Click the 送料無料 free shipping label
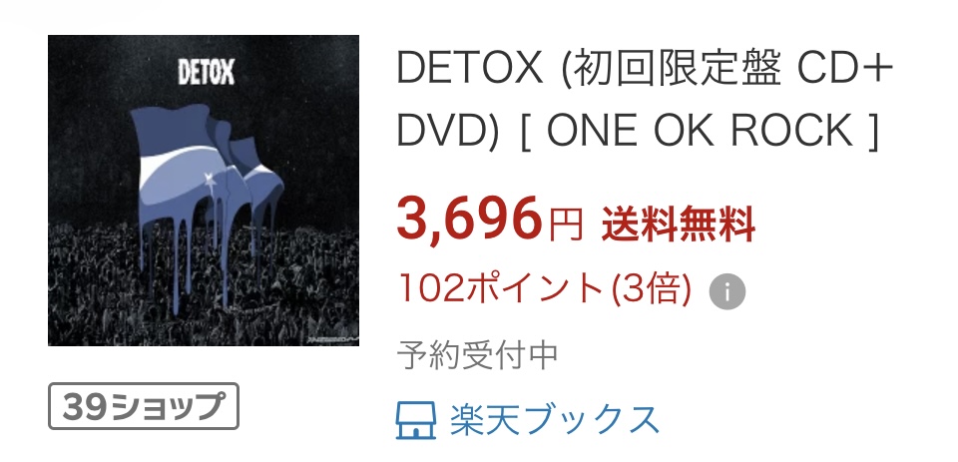The image size is (958, 462). point(679,224)
